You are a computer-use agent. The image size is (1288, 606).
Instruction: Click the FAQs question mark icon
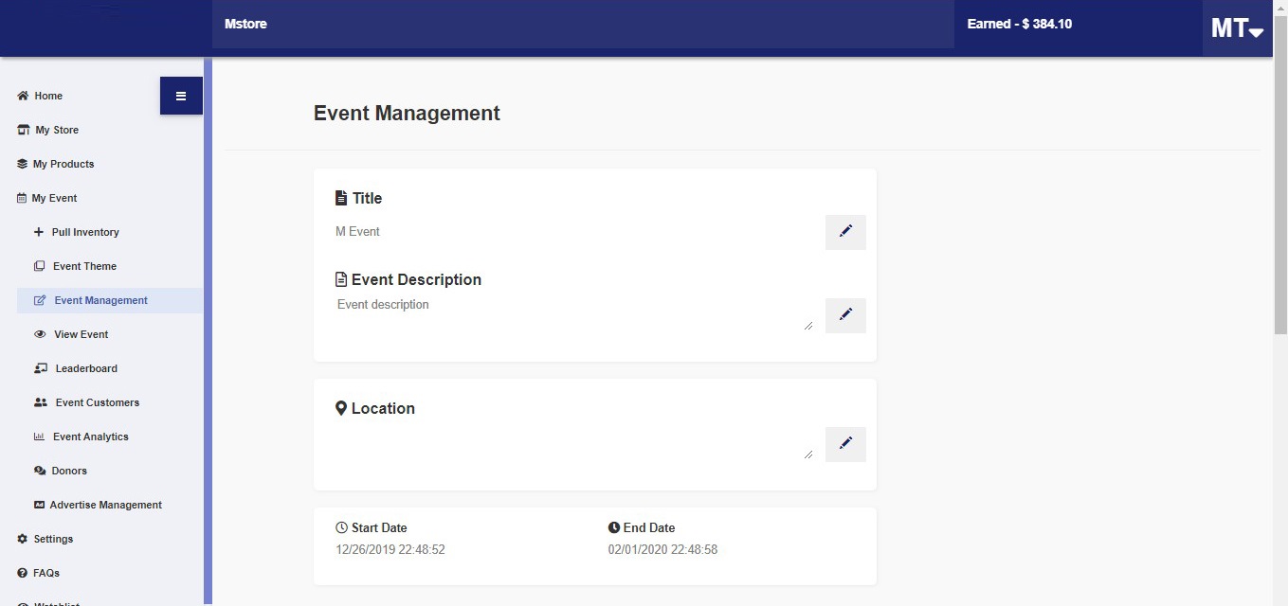point(23,573)
